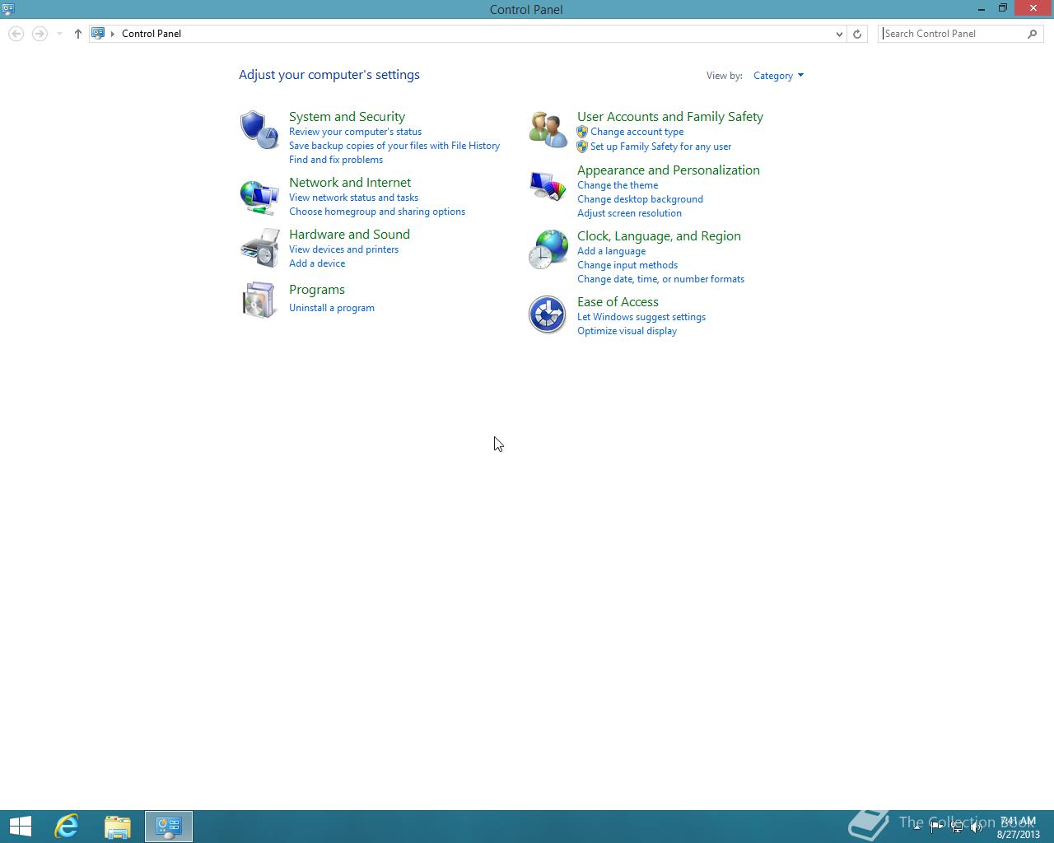
Task: Open the View by Category dropdown
Action: 778,76
